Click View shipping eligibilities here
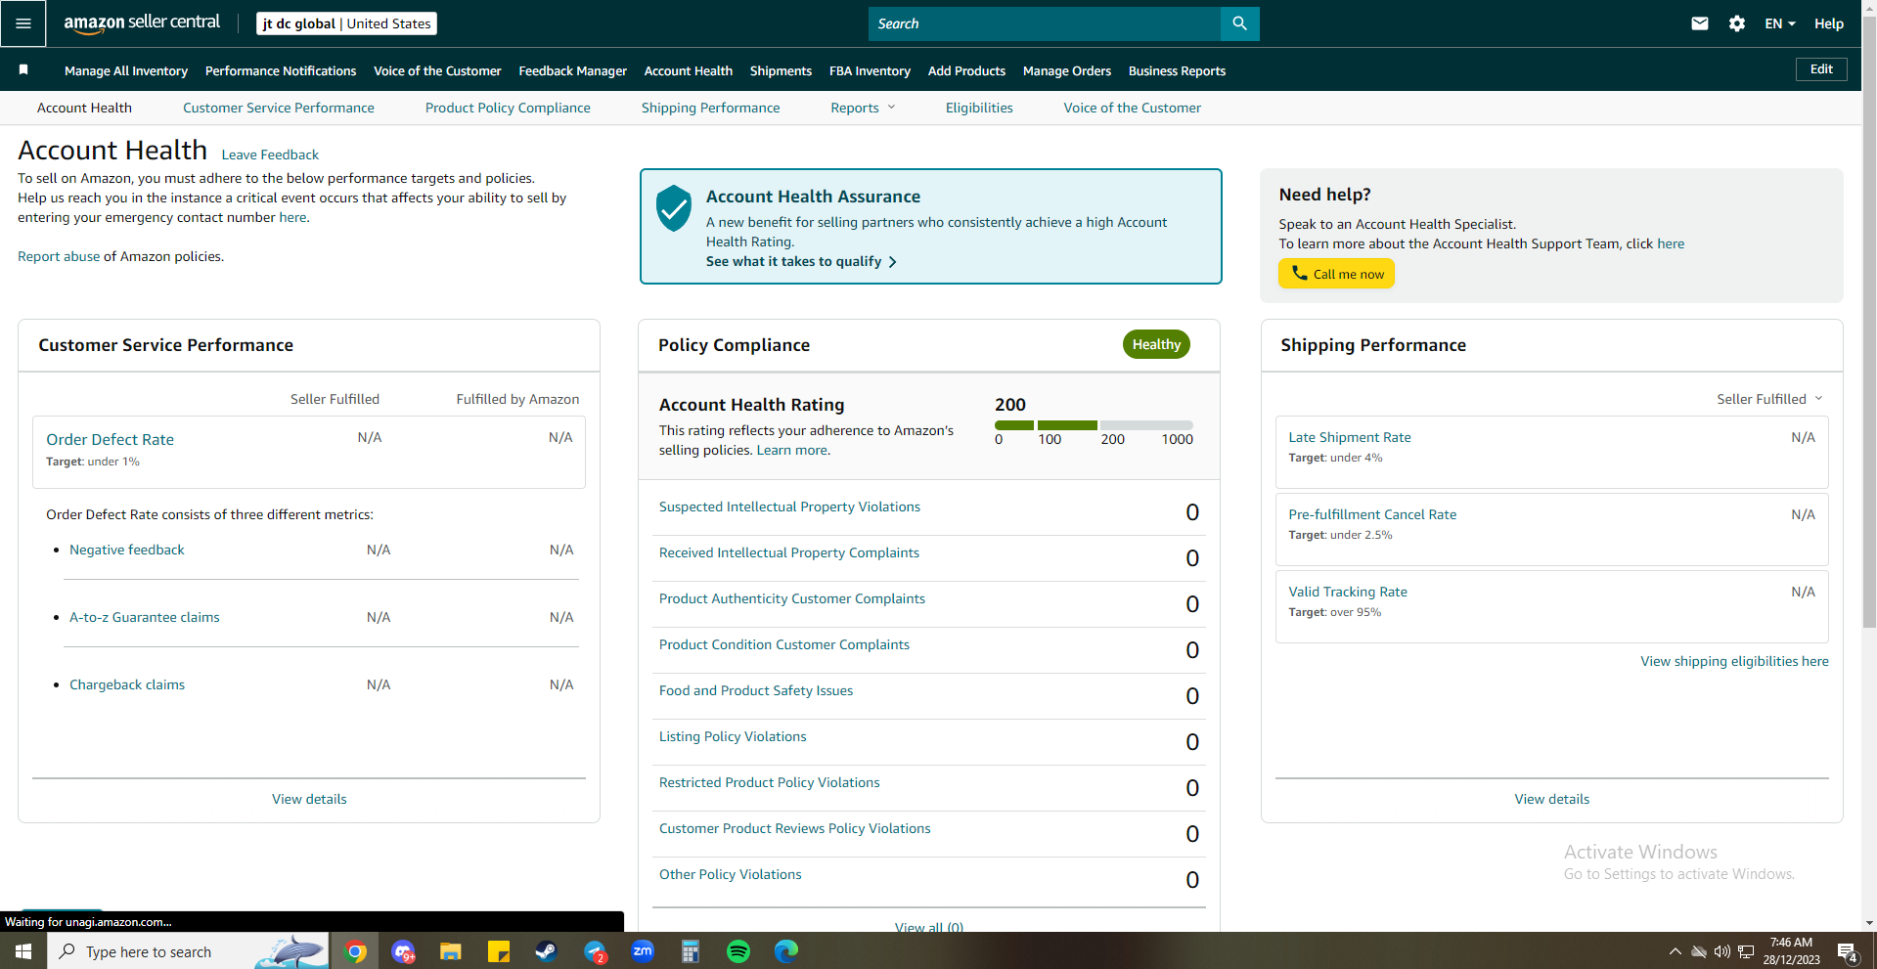This screenshot has height=969, width=1877. [x=1734, y=661]
